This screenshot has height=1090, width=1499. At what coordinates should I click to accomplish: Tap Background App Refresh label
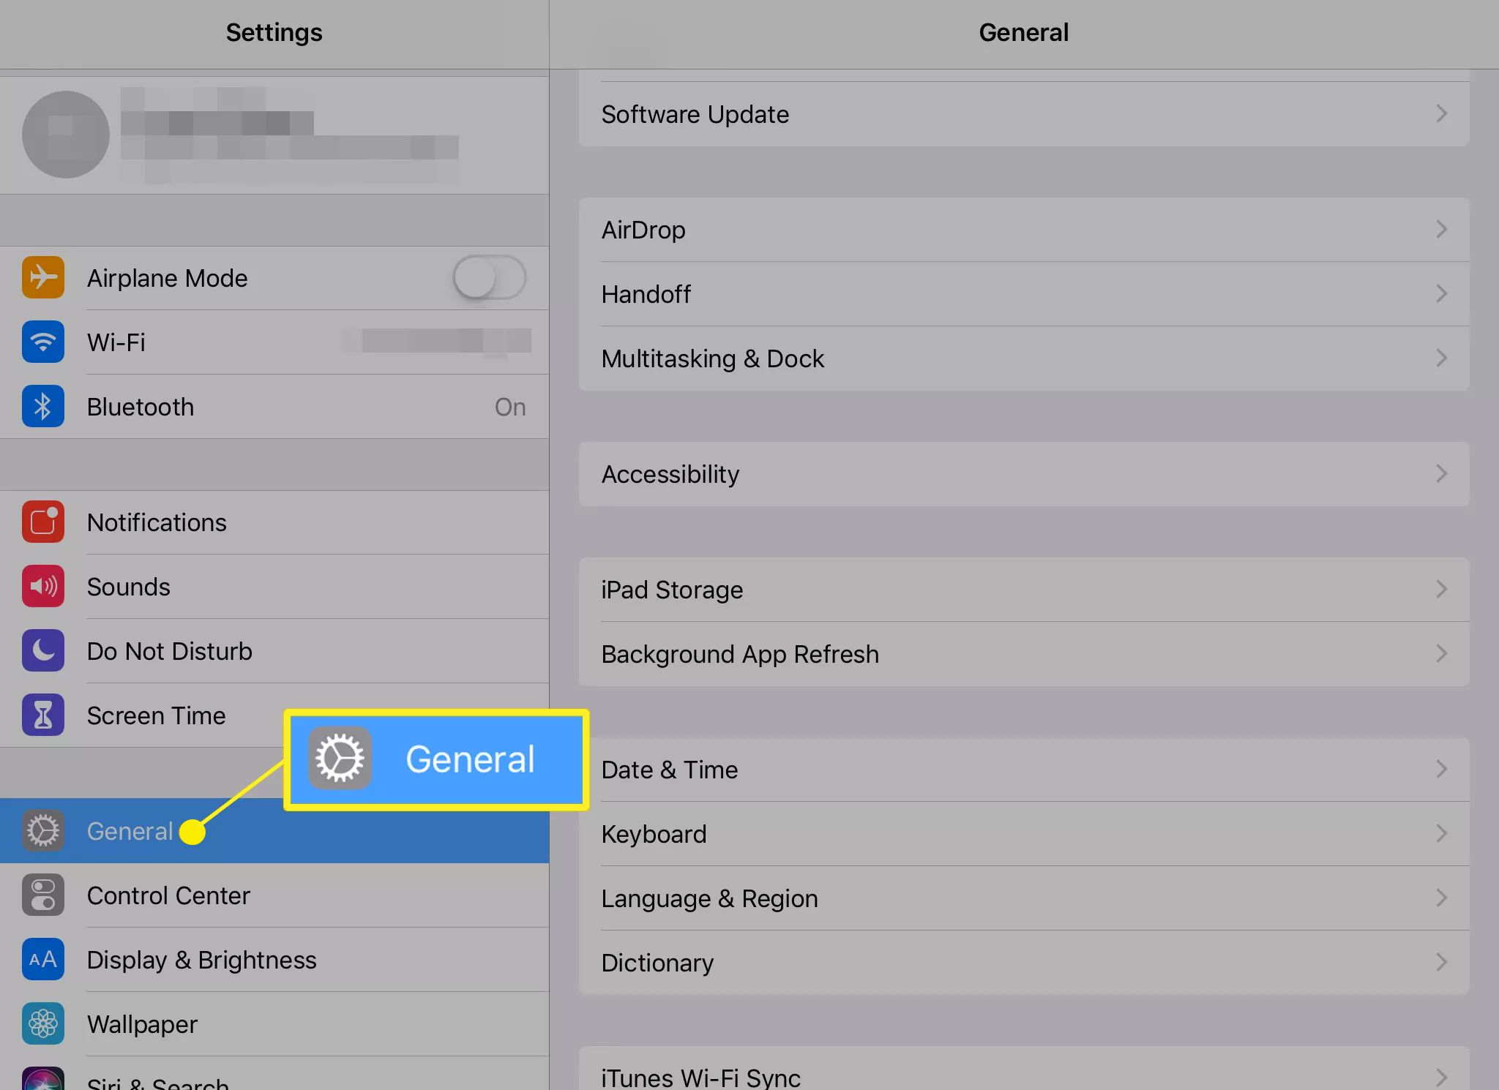click(740, 654)
